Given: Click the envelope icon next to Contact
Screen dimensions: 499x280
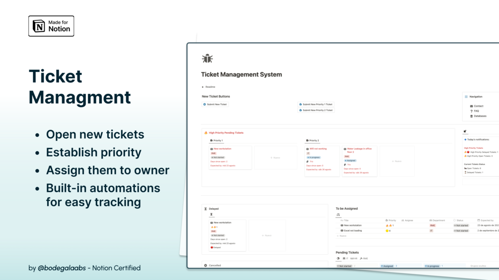Looking at the screenshot, I should click(471, 106).
